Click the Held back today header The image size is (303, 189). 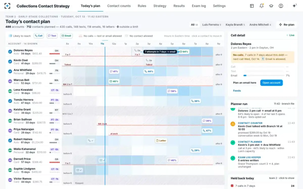[x=242, y=178]
